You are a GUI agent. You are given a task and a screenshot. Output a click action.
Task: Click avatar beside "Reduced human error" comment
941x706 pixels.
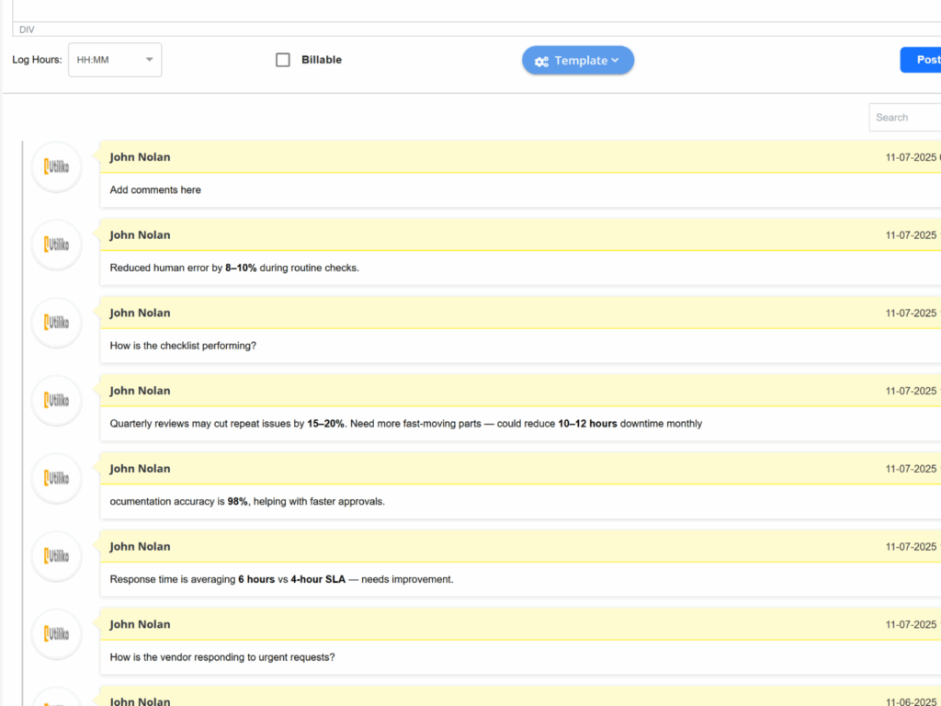pos(57,245)
